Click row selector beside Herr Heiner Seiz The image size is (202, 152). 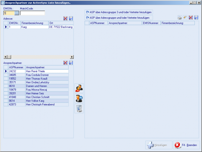pos(6,93)
